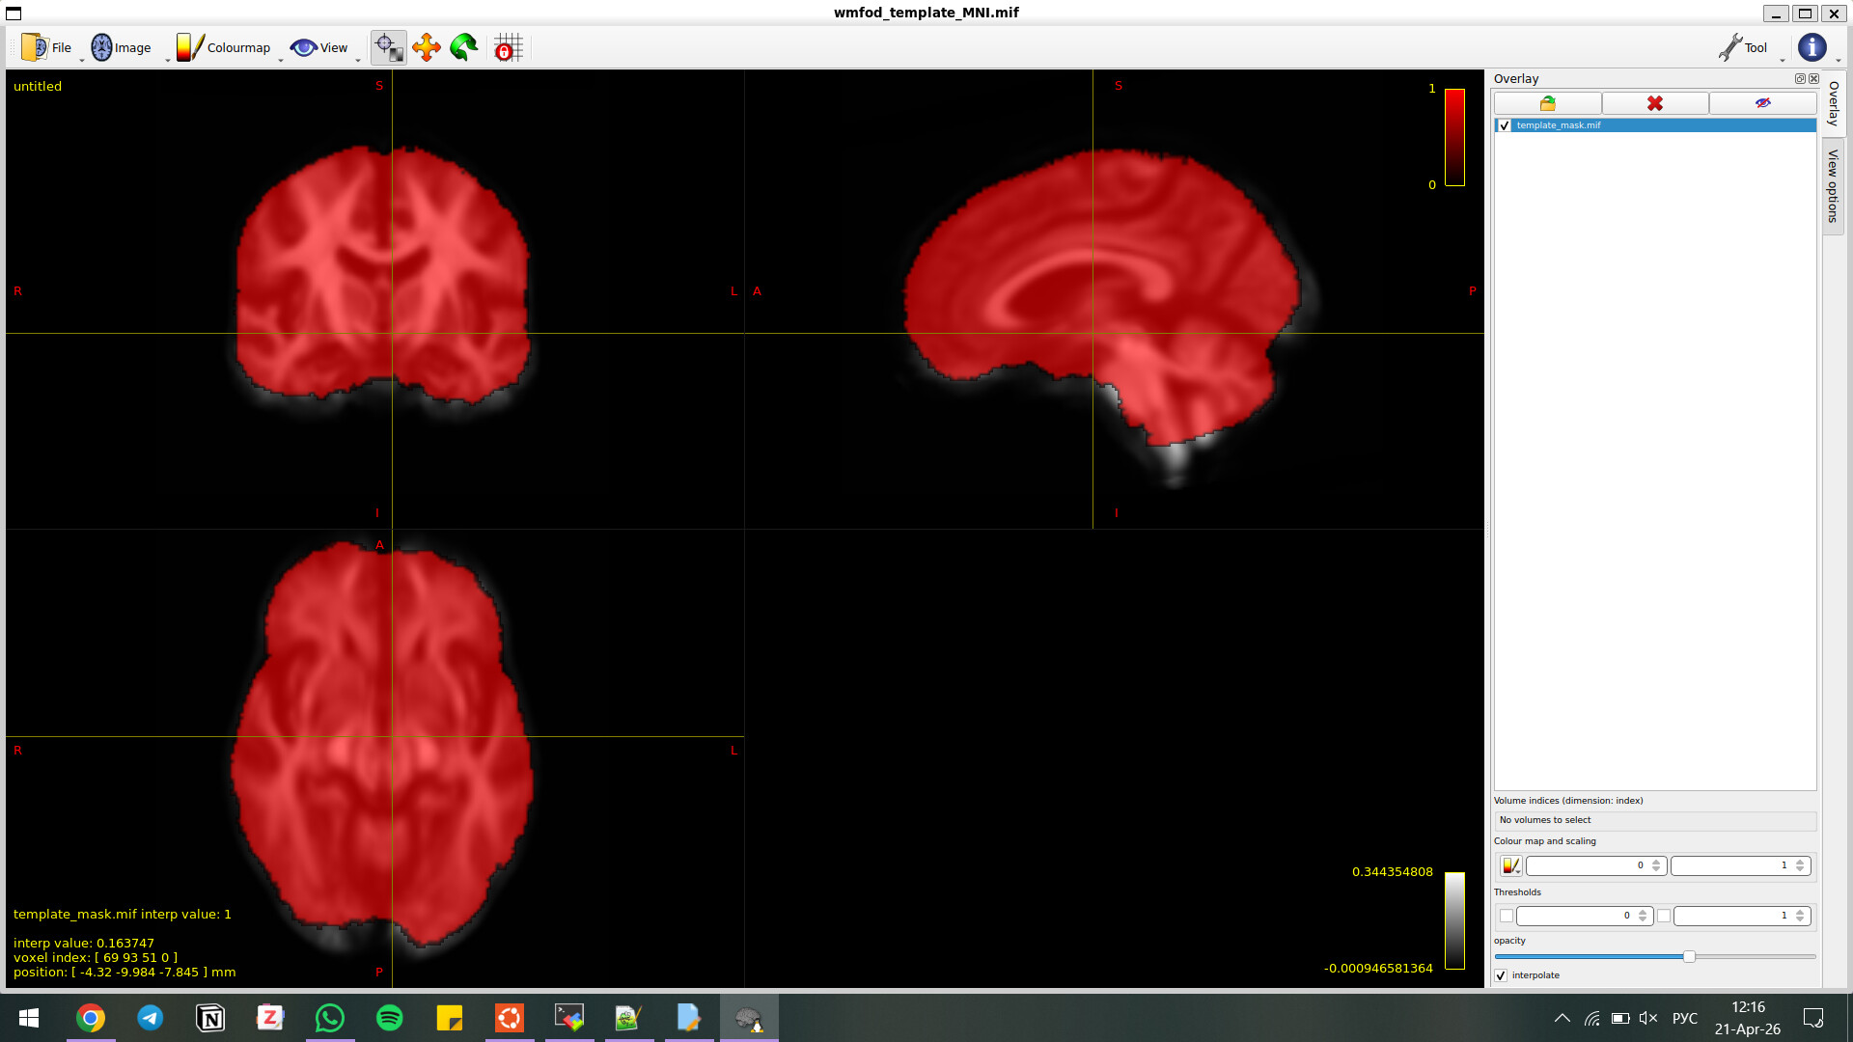The image size is (1853, 1042).
Task: Click the info icon in toolbar
Action: [x=1812, y=47]
